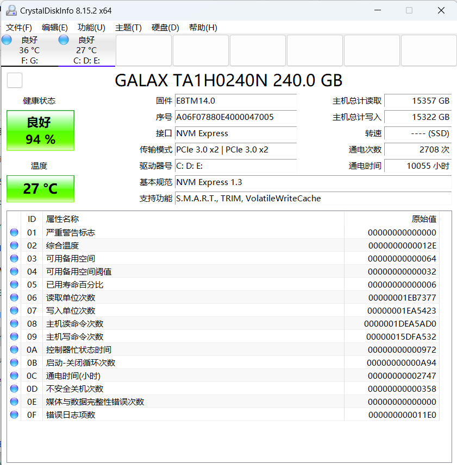Click the total host reads value 15357 GB
The width and height of the screenshot is (457, 465).
(418, 101)
